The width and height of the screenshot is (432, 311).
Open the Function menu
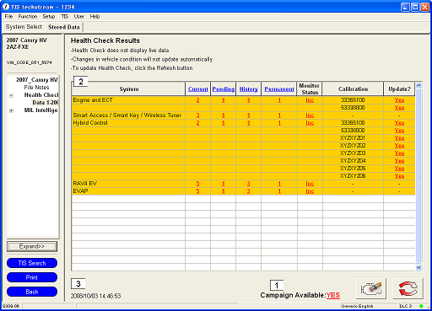click(x=28, y=17)
